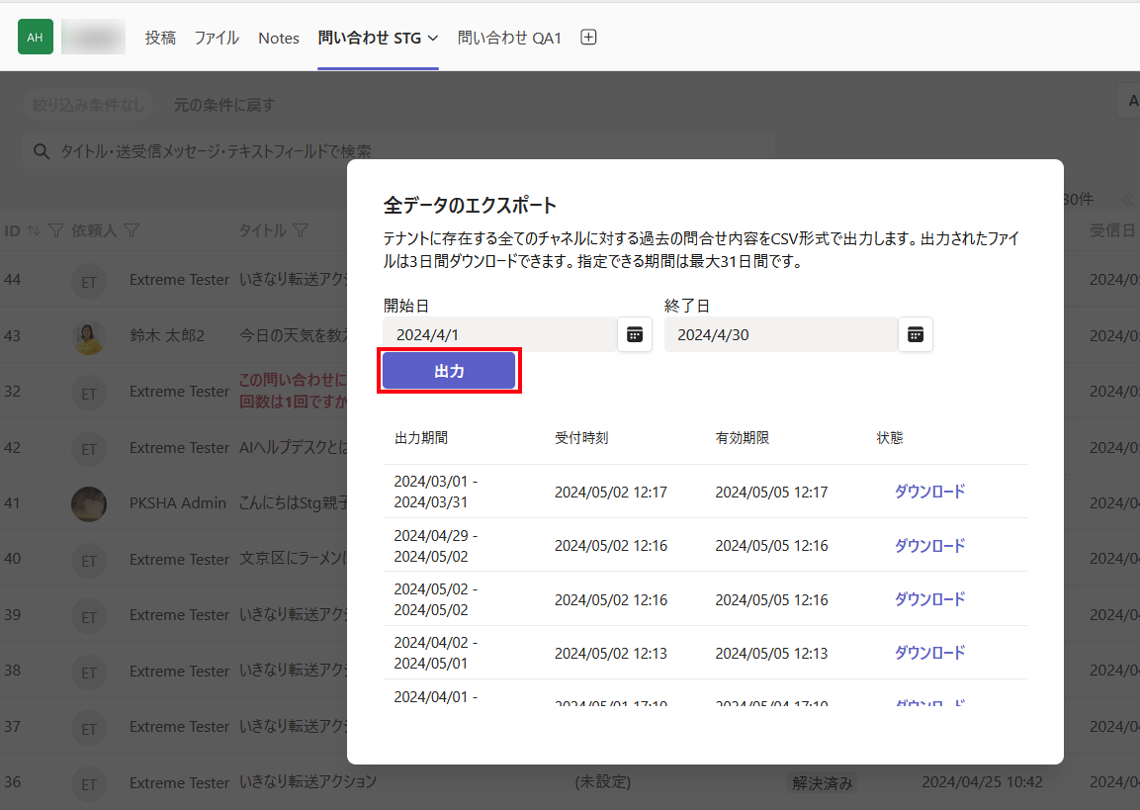The image size is (1140, 810).
Task: Click 2024/05/02 12:13 reception time cell
Action: point(611,654)
